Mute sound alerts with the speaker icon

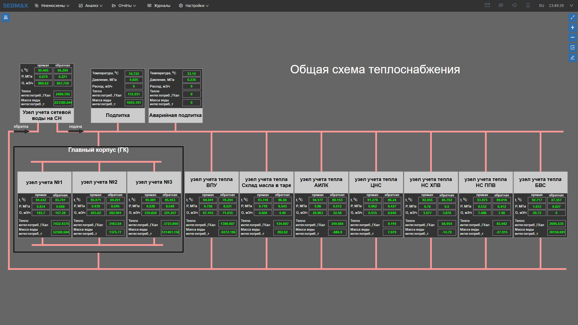[x=514, y=5]
